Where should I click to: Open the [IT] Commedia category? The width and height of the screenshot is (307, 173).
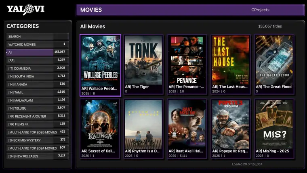click(x=37, y=69)
